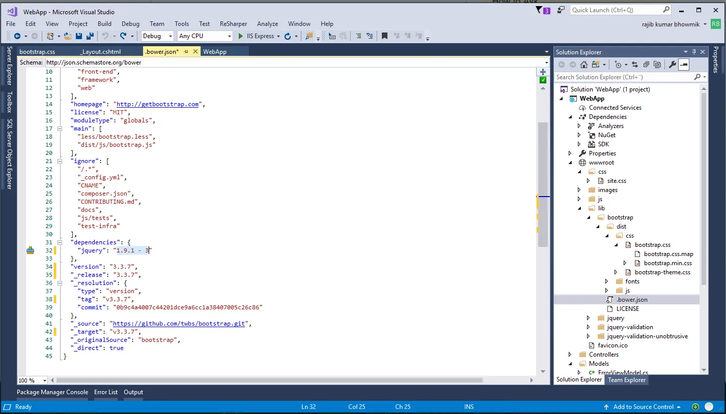This screenshot has height=414, width=726.
Task: Open the Error List panel tab
Action: 106,392
